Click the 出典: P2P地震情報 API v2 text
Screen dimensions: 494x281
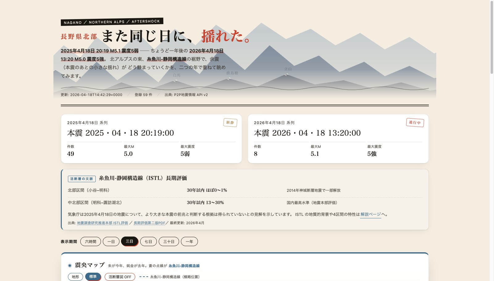click(186, 95)
